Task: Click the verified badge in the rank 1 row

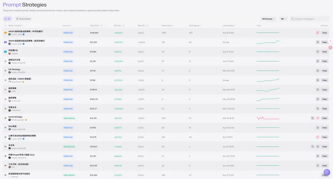Action: pos(24,34)
